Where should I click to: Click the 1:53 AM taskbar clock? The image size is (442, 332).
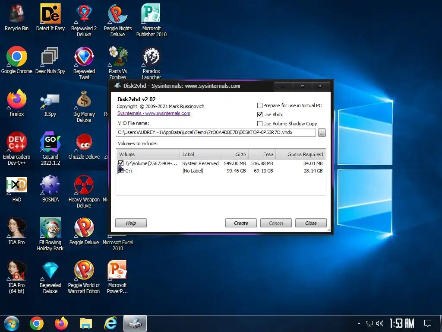tap(402, 323)
